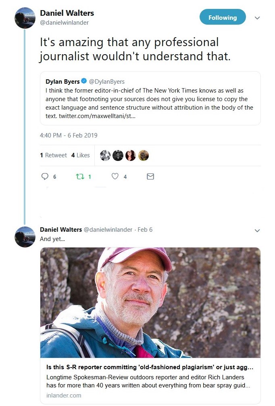The height and width of the screenshot is (406, 275).
Task: Click first liker's avatar thumbnail
Action: [105, 155]
